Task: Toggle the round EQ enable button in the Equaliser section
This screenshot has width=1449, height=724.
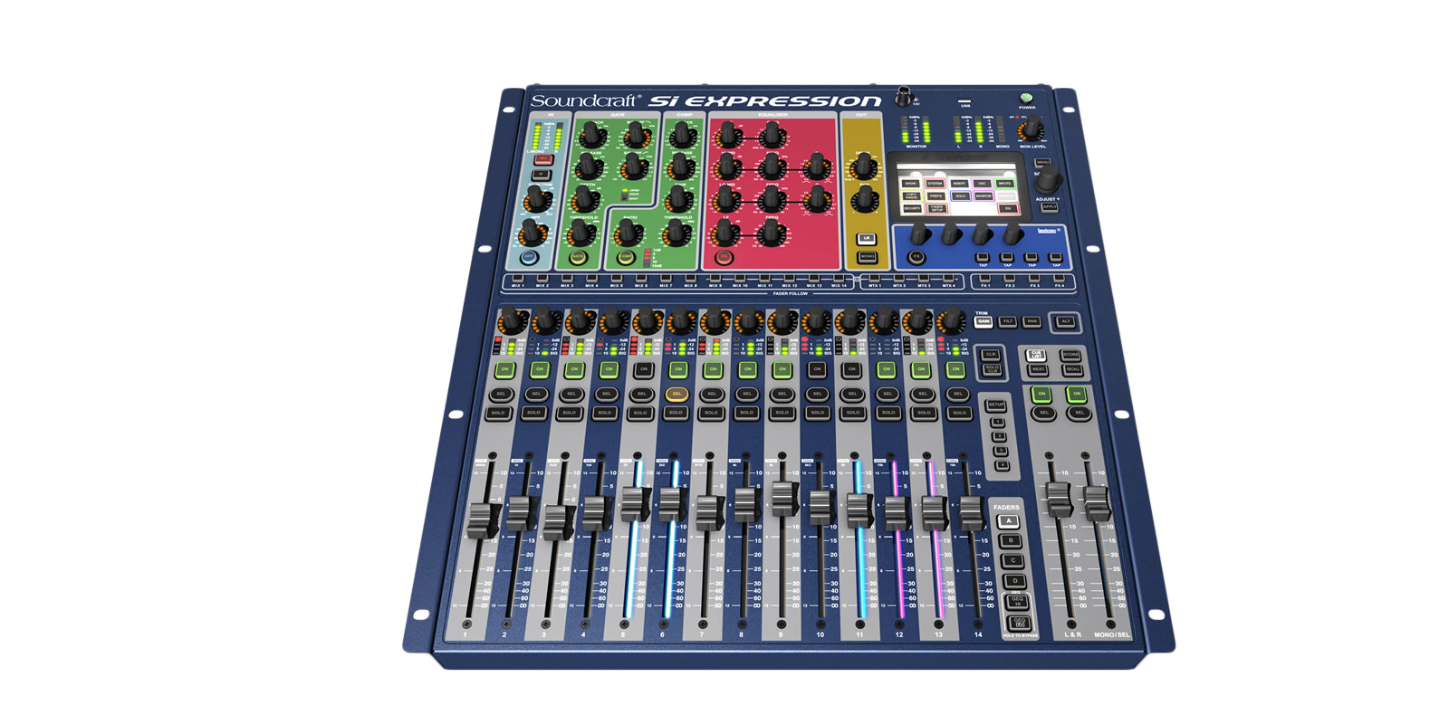Action: pos(724,258)
